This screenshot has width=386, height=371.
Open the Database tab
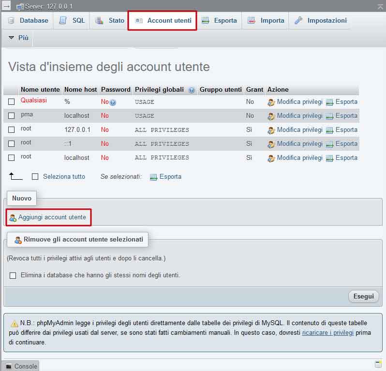(x=28, y=20)
